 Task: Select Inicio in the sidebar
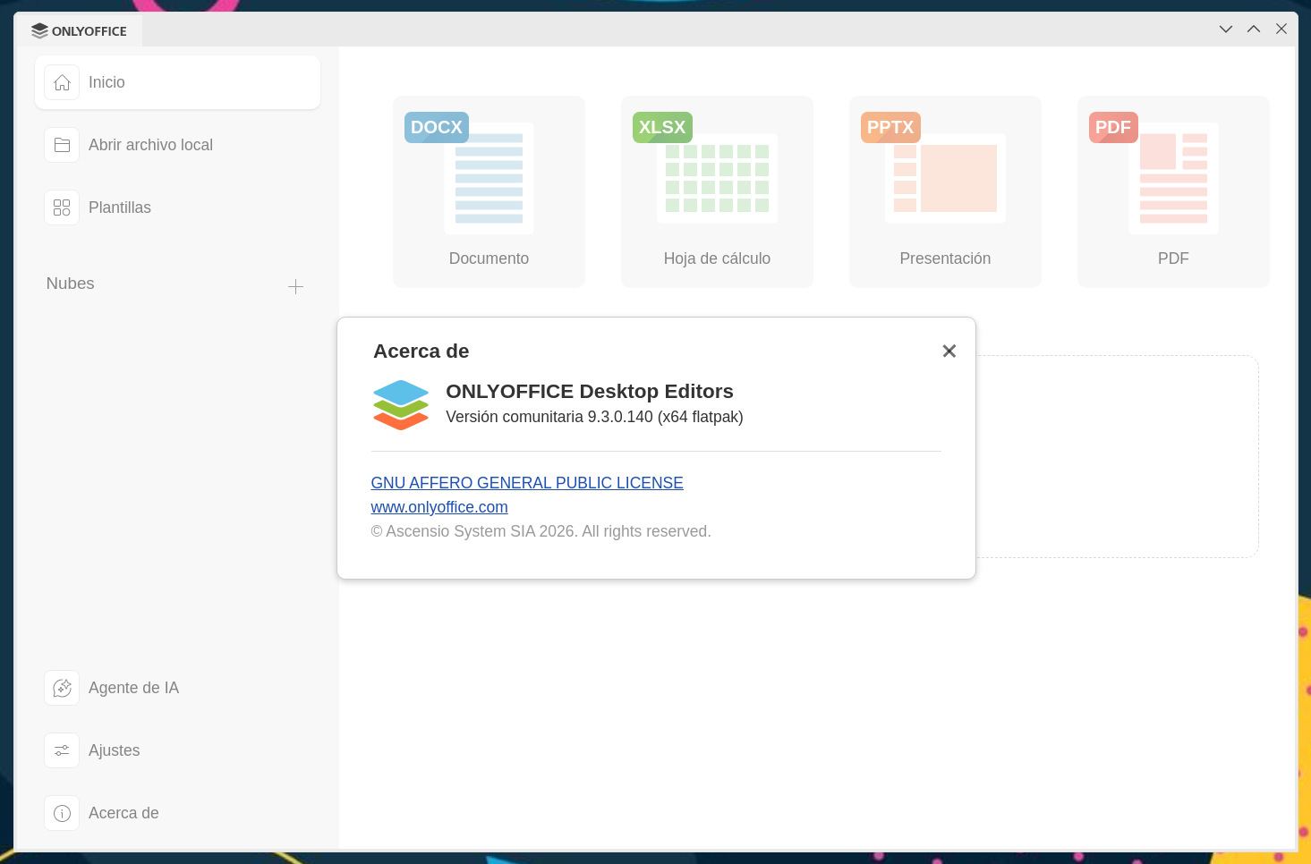pos(107,81)
